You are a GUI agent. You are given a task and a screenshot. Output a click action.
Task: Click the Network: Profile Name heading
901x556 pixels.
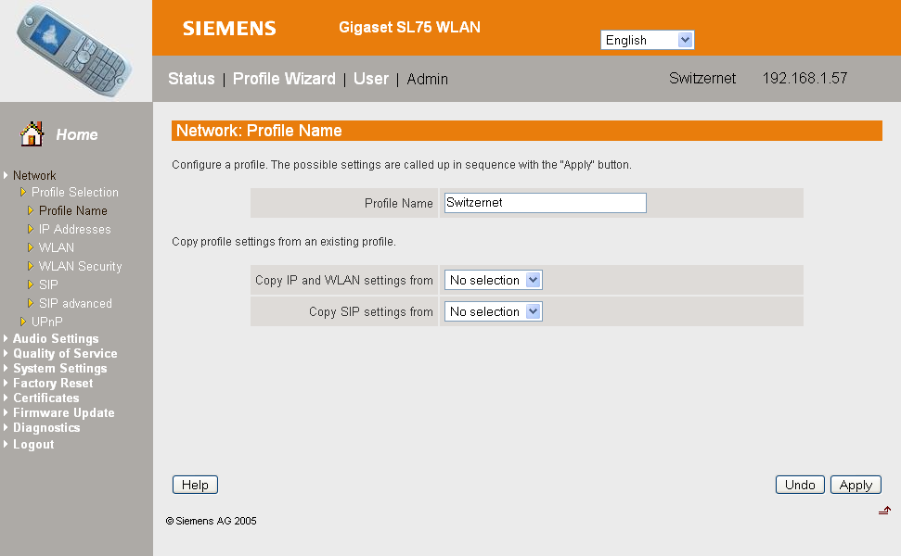[259, 131]
